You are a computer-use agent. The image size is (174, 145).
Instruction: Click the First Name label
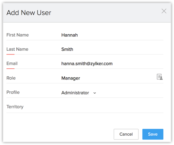click(18, 35)
